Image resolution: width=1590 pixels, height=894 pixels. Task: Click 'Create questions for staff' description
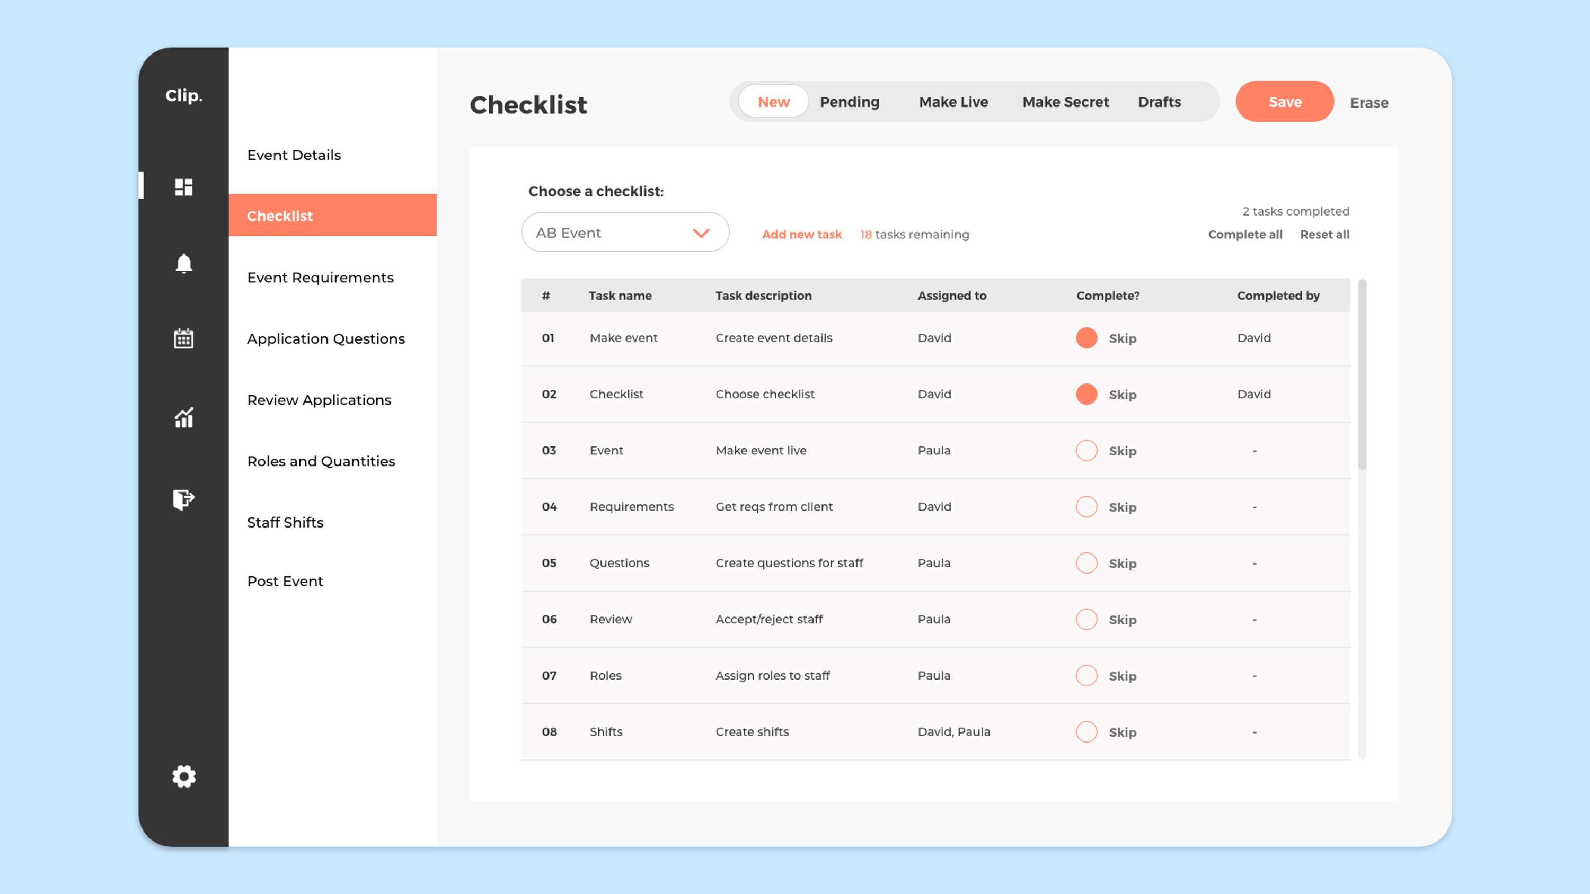coord(789,562)
